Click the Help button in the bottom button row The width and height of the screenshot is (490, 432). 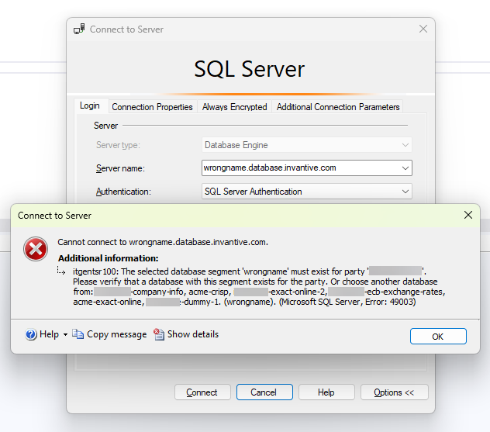pyautogui.click(x=326, y=392)
